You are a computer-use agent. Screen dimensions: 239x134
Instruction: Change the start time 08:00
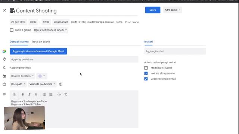(x=33, y=22)
